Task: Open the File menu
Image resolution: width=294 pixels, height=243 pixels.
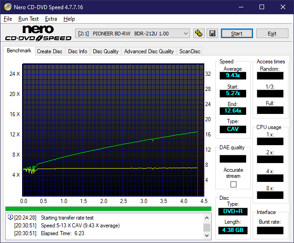Action: click(x=8, y=19)
